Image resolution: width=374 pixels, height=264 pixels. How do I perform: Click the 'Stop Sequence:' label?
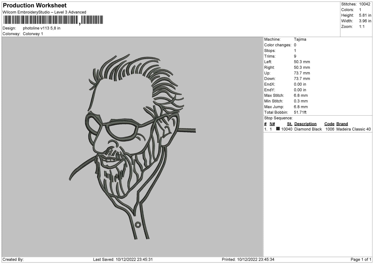278,118
